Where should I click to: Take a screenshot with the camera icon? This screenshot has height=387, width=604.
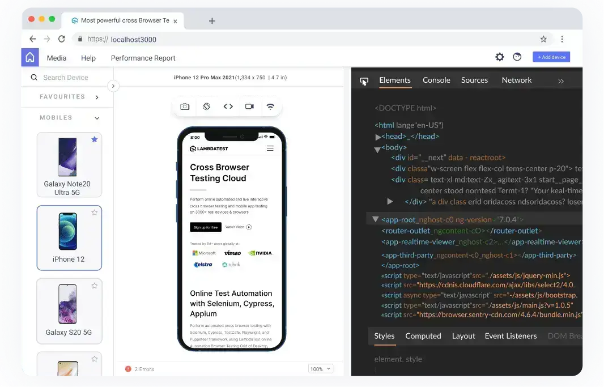[x=185, y=107]
